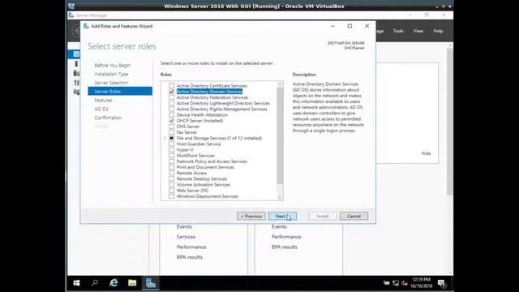The height and width of the screenshot is (292, 519).
Task: Open Server Manager View menu
Action: click(418, 31)
